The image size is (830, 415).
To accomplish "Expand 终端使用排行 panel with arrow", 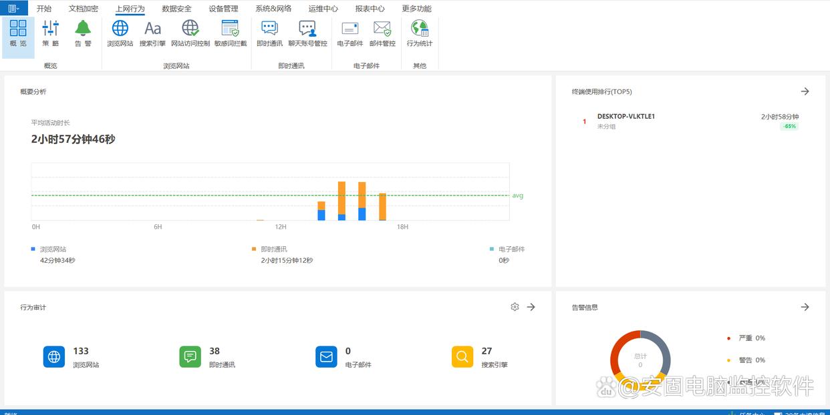I will coord(805,91).
